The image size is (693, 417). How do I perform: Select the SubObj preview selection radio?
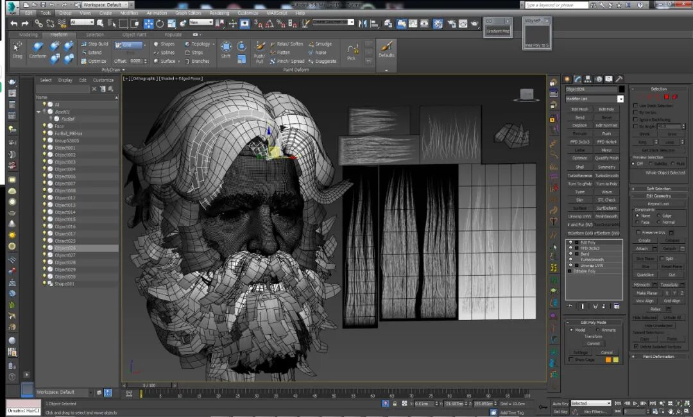pyautogui.click(x=651, y=164)
